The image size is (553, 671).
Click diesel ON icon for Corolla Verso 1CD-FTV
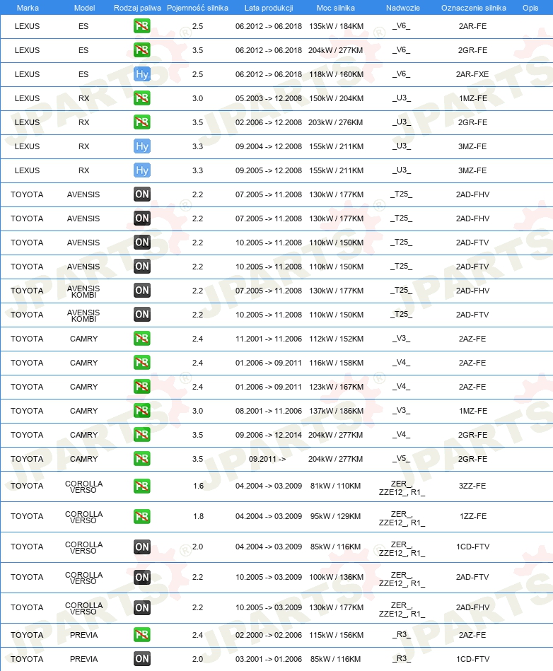(x=141, y=547)
